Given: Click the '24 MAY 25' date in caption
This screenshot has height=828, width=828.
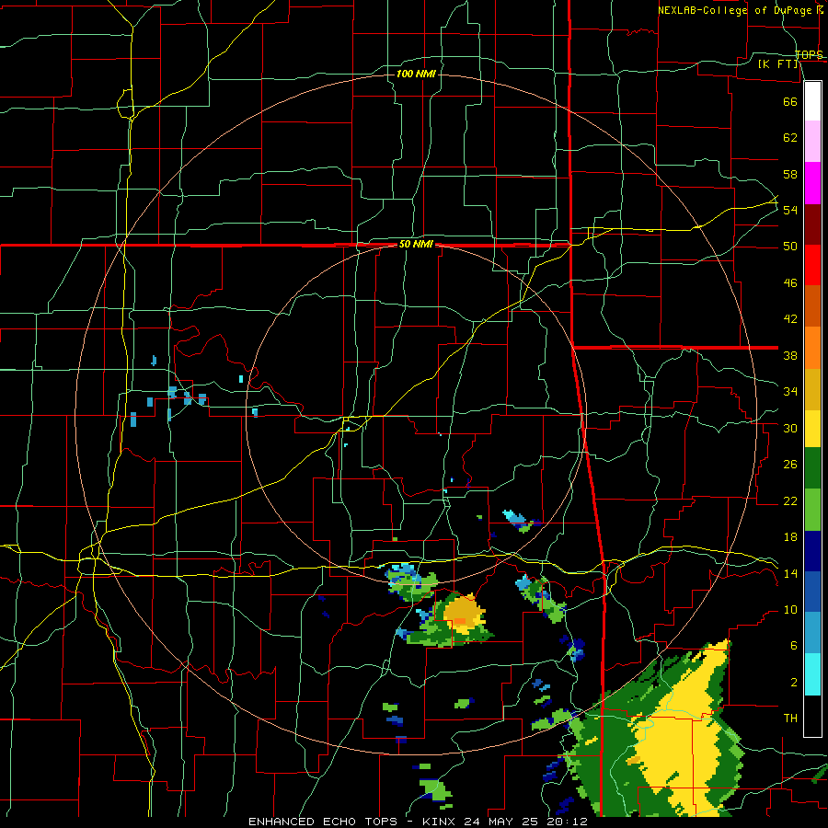Looking at the screenshot, I should pos(501,822).
